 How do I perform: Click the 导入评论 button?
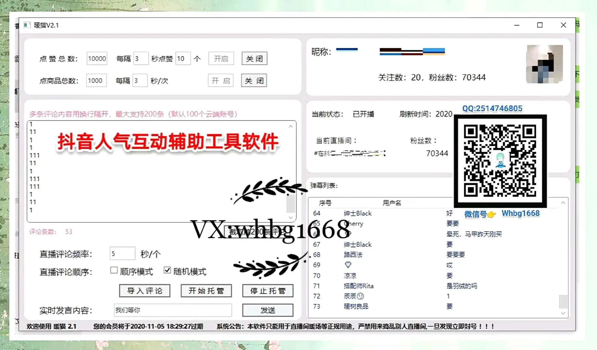tap(145, 291)
